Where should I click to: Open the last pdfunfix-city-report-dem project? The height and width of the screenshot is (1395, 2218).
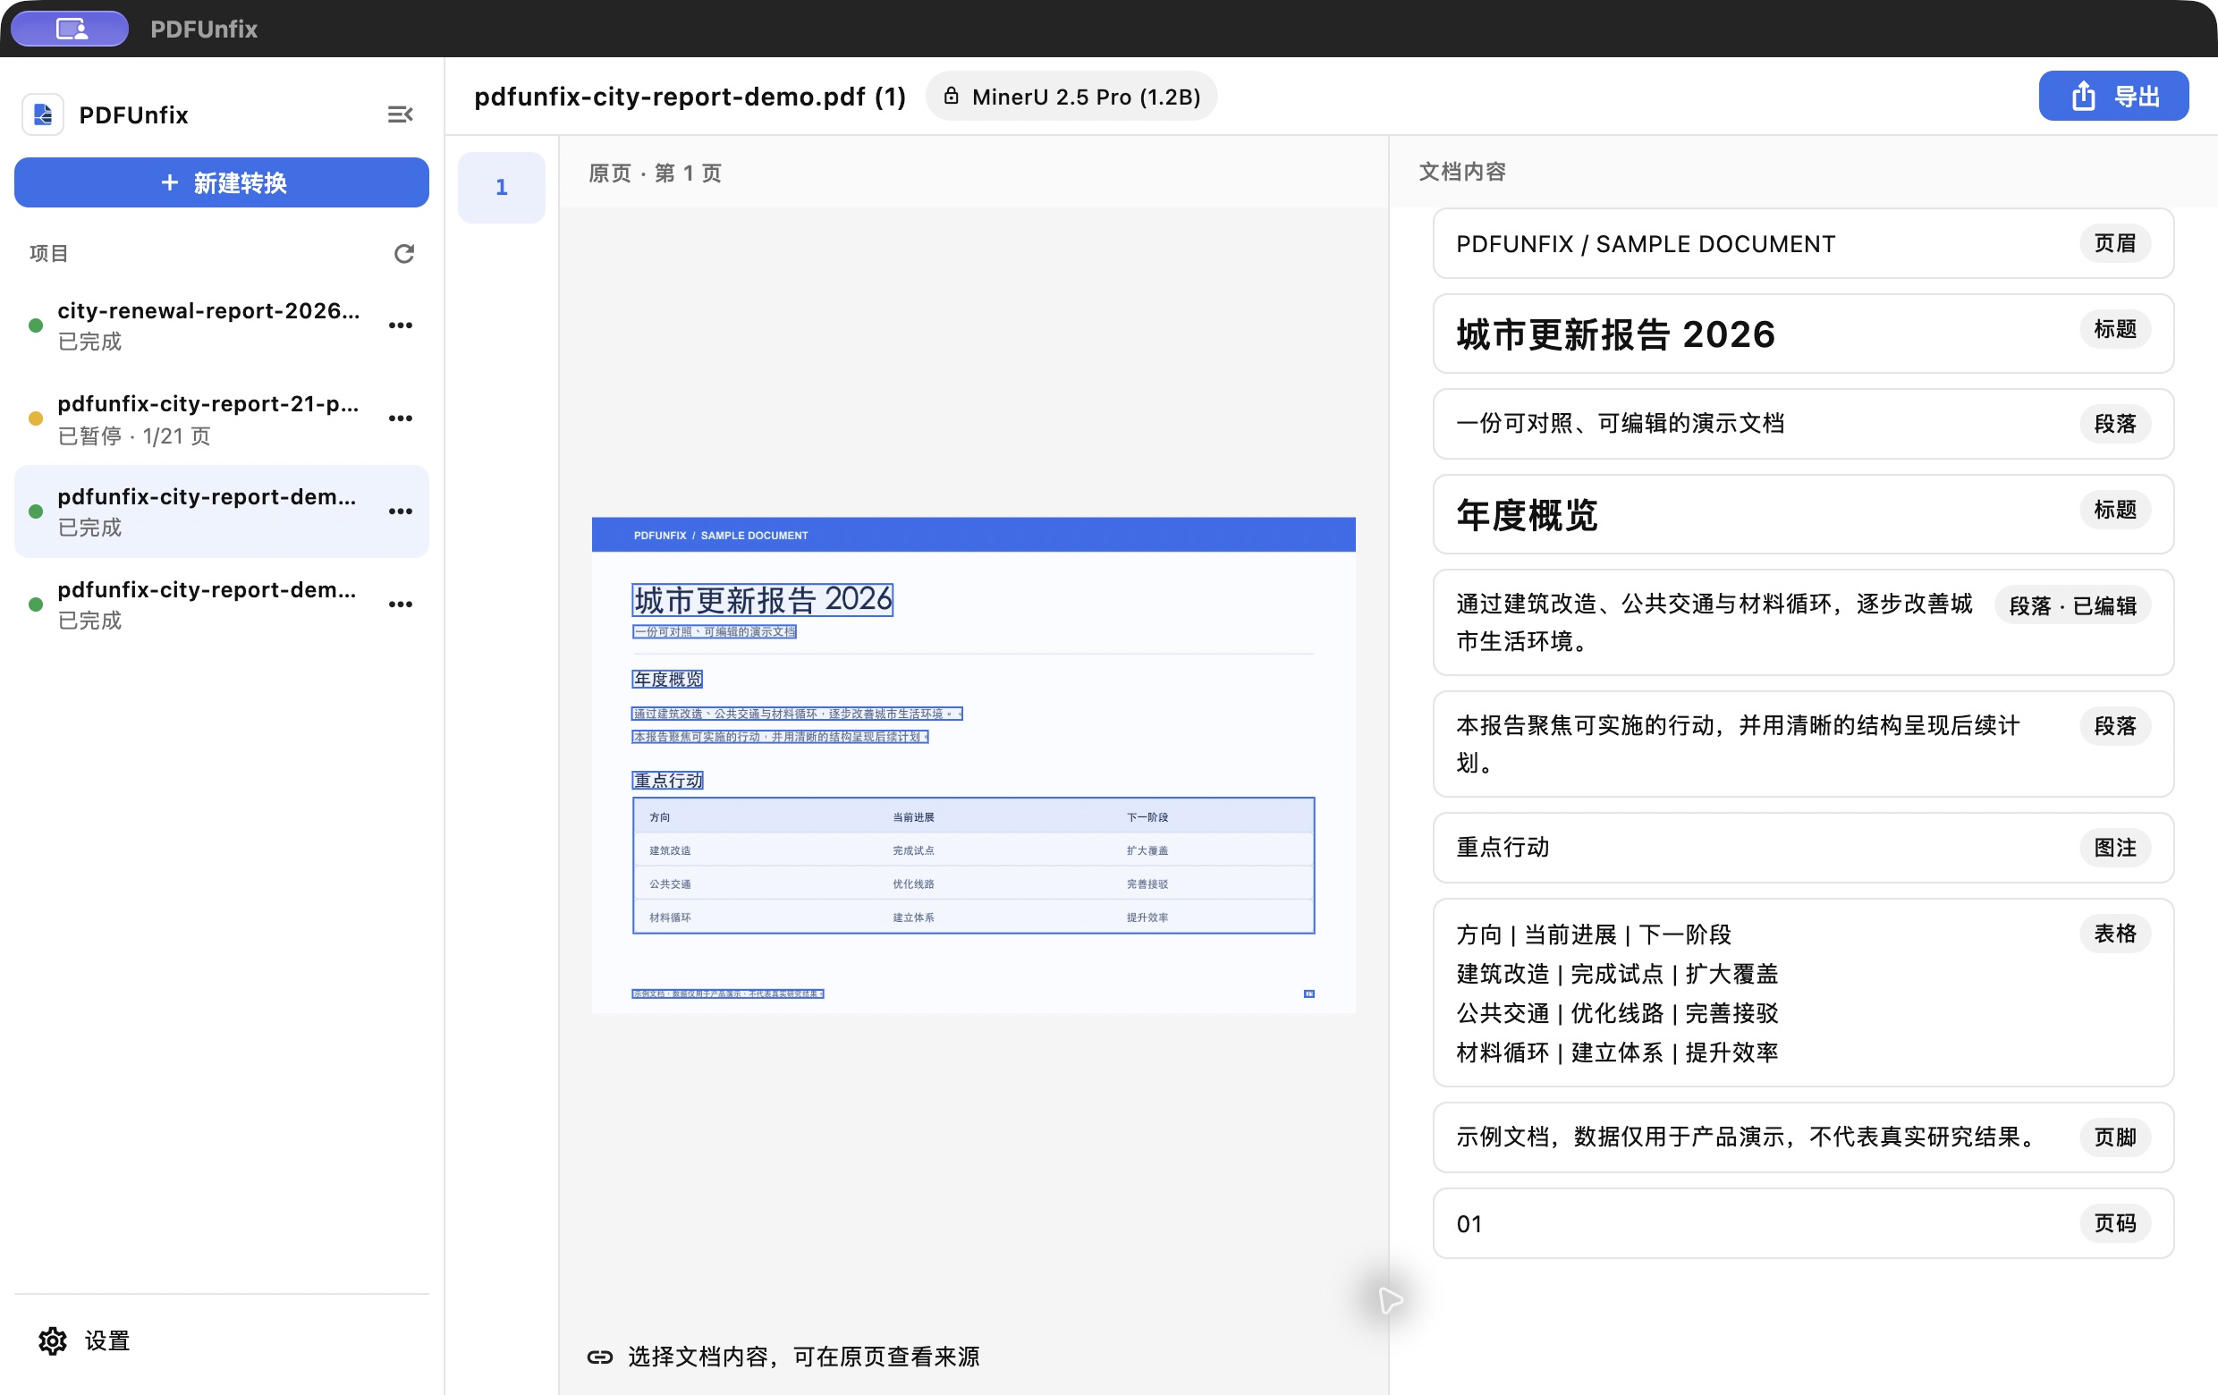pos(221,604)
